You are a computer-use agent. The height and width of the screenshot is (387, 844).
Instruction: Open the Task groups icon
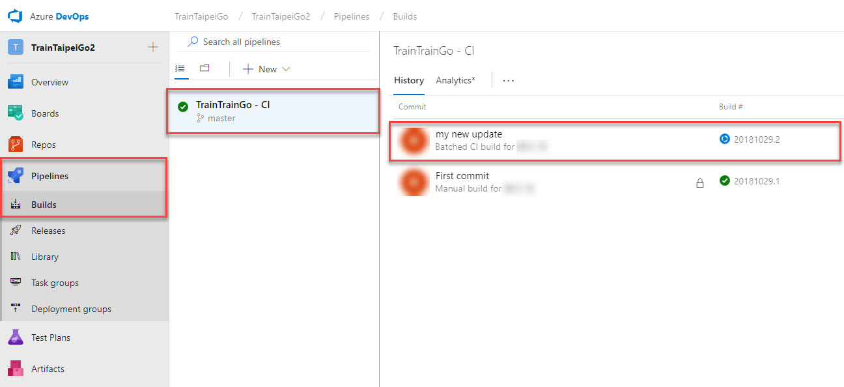[x=16, y=283]
